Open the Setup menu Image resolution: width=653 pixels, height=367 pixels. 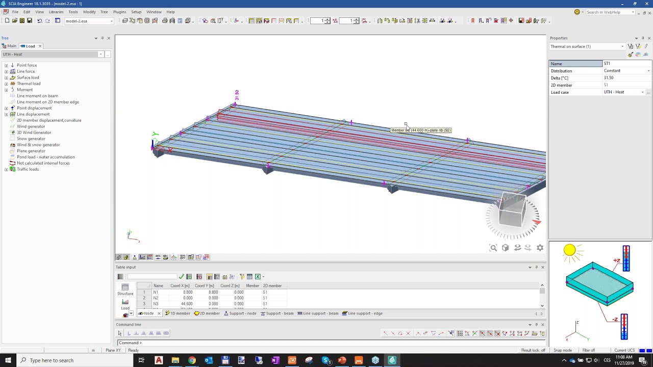136,12
